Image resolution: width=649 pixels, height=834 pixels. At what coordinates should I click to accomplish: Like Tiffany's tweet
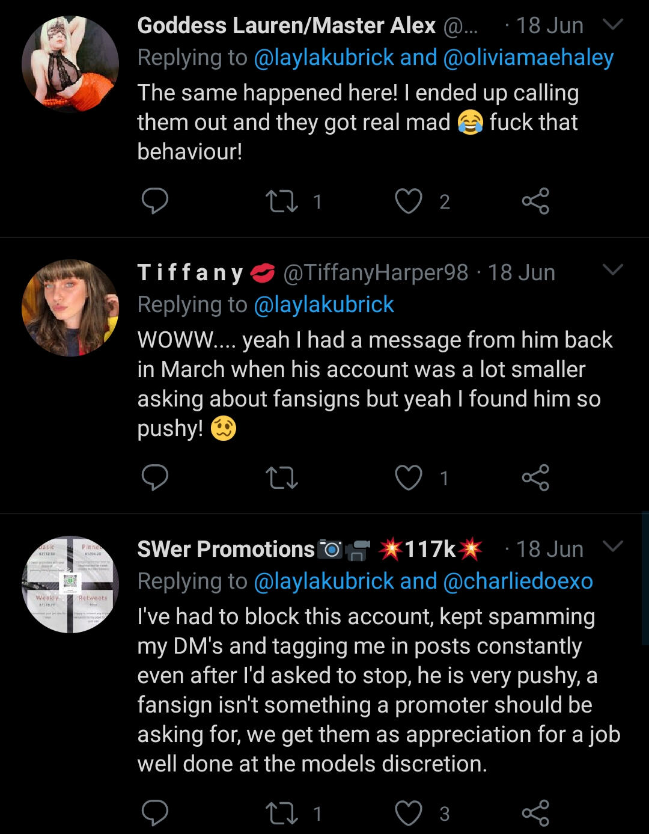[x=408, y=478]
